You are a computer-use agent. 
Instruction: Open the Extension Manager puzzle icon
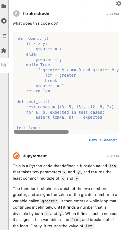pyautogui.click(x=4, y=51)
